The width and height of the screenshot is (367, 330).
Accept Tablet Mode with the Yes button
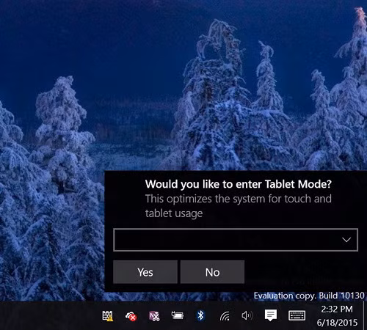[145, 272]
